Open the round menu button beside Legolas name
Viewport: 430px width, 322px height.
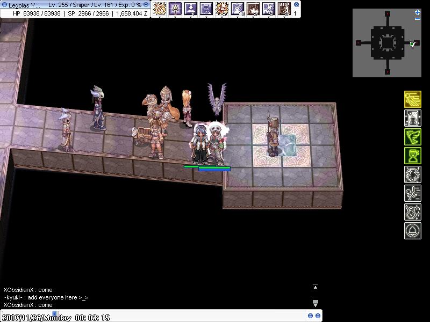coord(4,5)
